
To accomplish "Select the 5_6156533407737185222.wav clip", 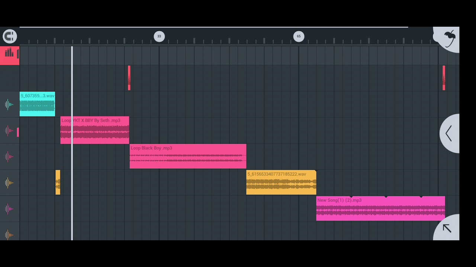I will coord(281,182).
